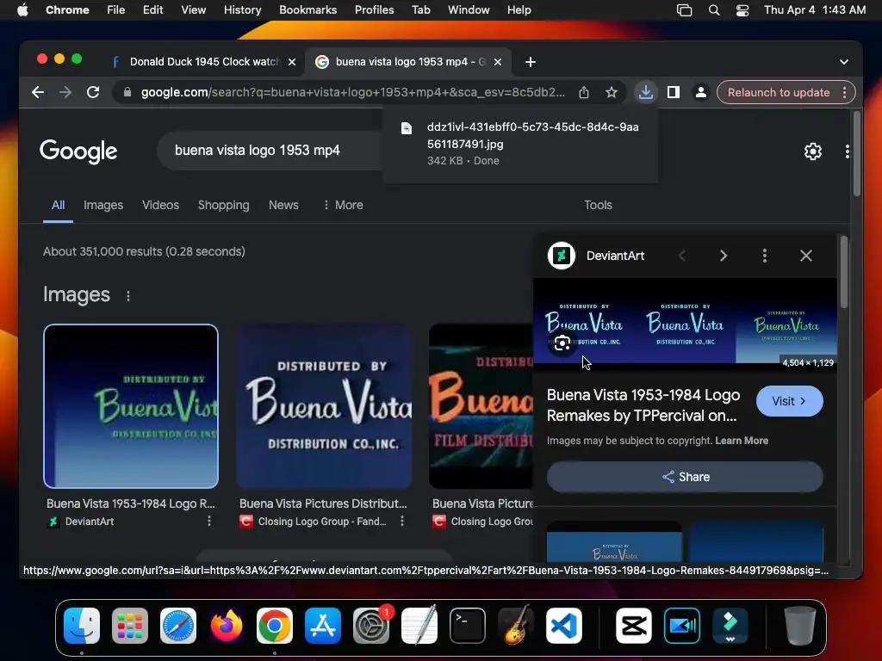
Task: Switch to Videos search tab
Action: point(160,205)
